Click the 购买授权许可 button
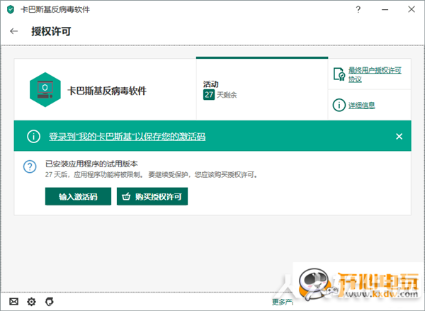The image size is (425, 311). click(152, 196)
